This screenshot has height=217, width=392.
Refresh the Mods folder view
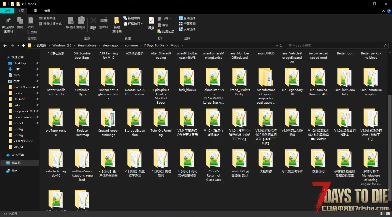[x=281, y=45]
